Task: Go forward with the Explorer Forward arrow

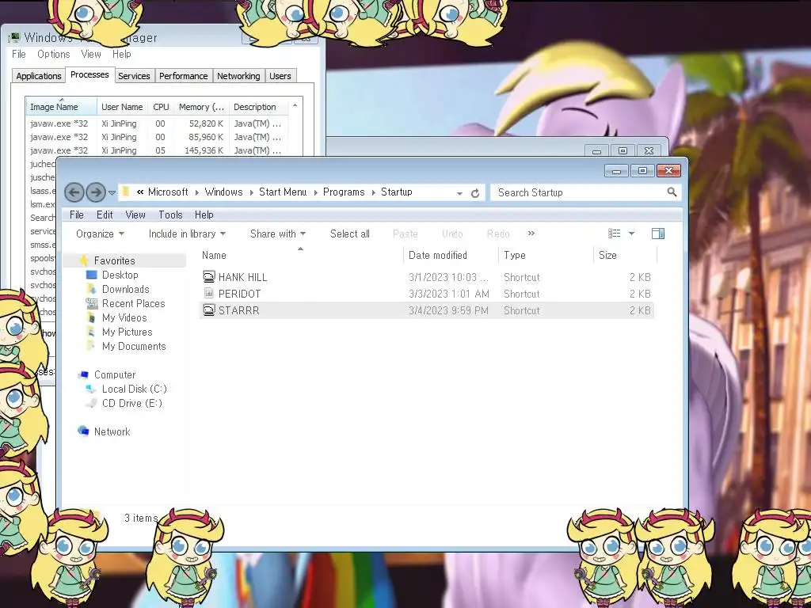Action: point(95,193)
